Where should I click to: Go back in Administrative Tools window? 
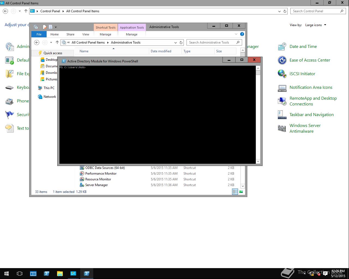[37, 43]
